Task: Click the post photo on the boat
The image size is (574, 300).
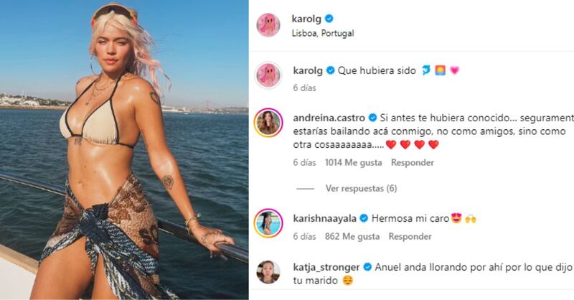Action: 124,150
